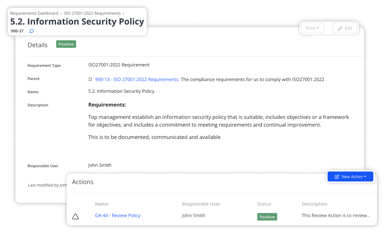Viewport: 385px width, 233px height.
Task: Click the Edit button
Action: 345,28
